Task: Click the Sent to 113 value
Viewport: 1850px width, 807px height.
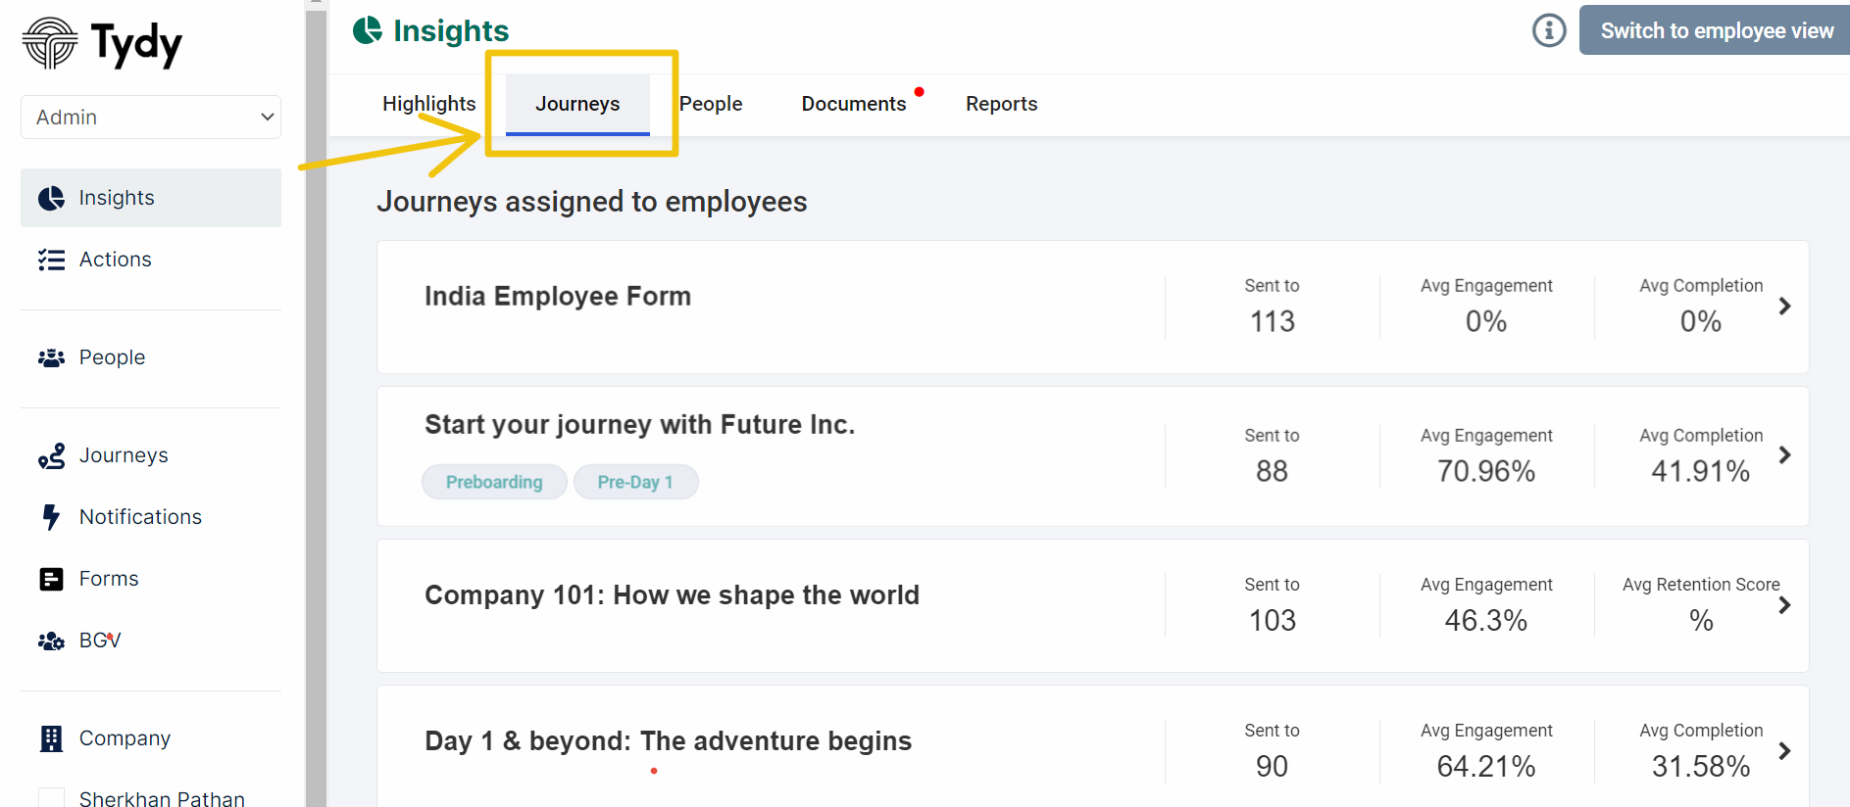Action: [x=1272, y=321]
